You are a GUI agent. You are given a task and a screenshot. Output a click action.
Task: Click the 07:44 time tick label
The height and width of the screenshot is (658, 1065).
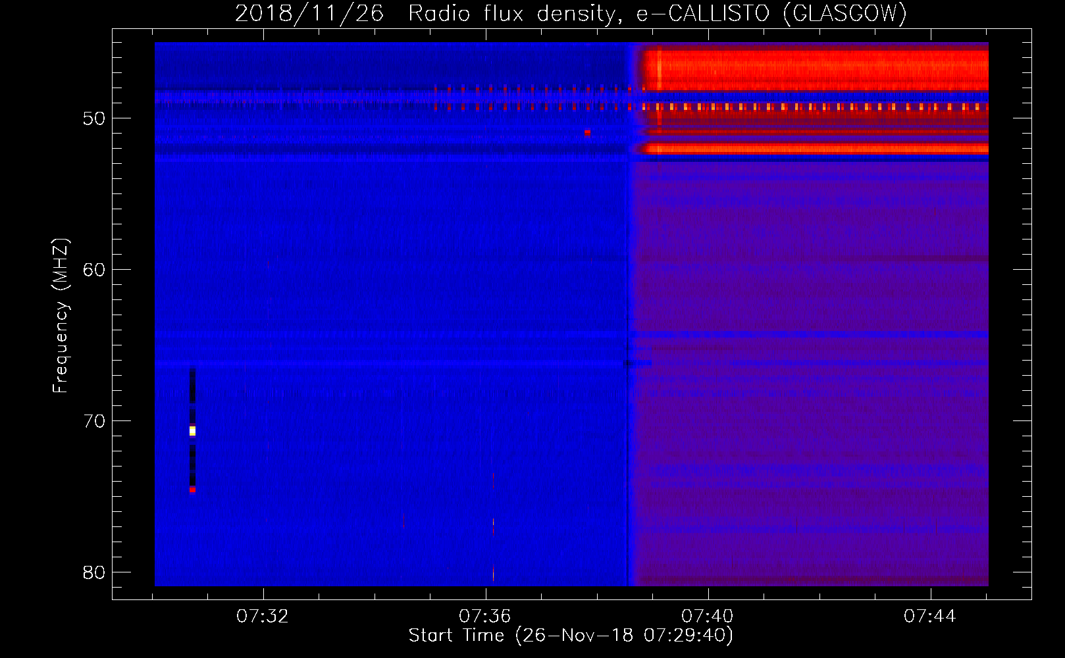click(x=930, y=617)
